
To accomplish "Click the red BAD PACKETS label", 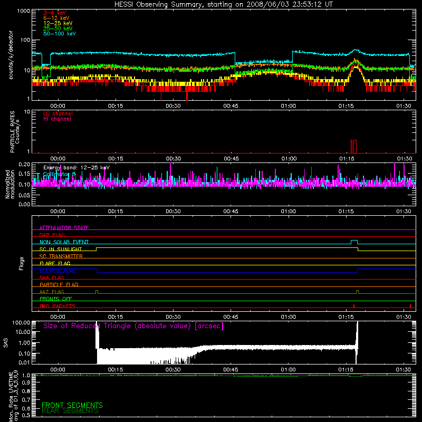I will (x=57, y=306).
